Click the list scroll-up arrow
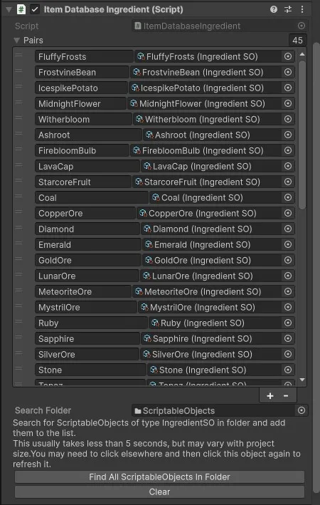 point(302,54)
